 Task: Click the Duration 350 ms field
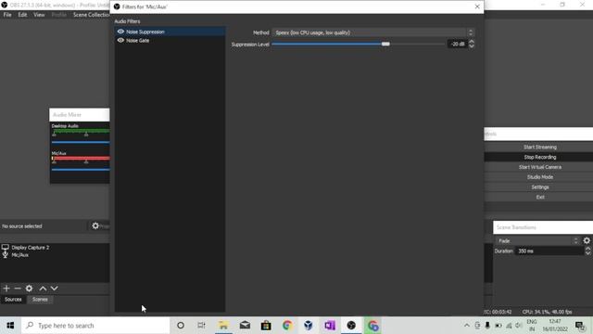tap(549, 251)
